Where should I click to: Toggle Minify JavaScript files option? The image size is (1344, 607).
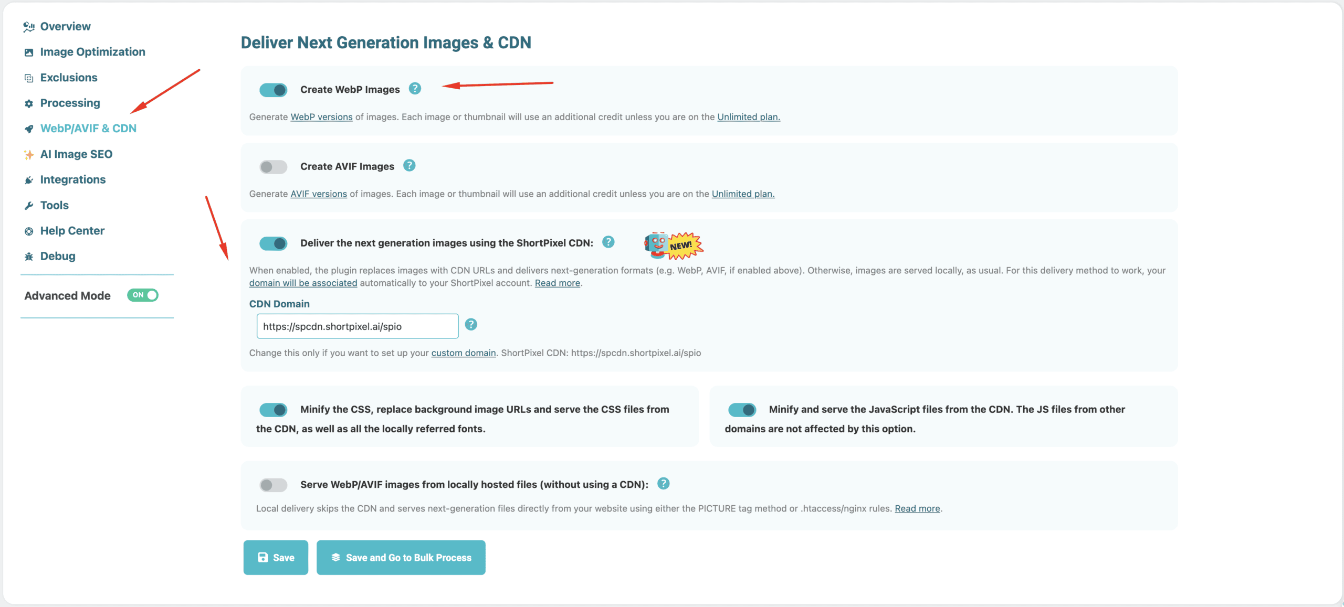tap(742, 410)
